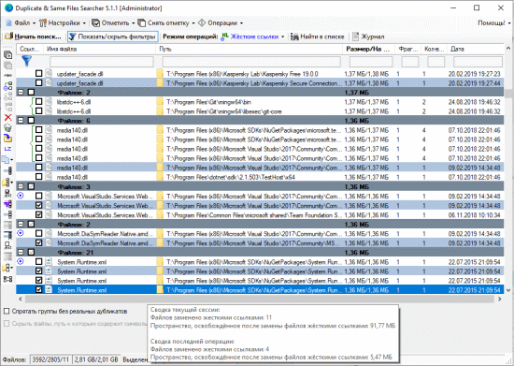Toggle the group checkbox for Файлов: 21

pos(31,253)
